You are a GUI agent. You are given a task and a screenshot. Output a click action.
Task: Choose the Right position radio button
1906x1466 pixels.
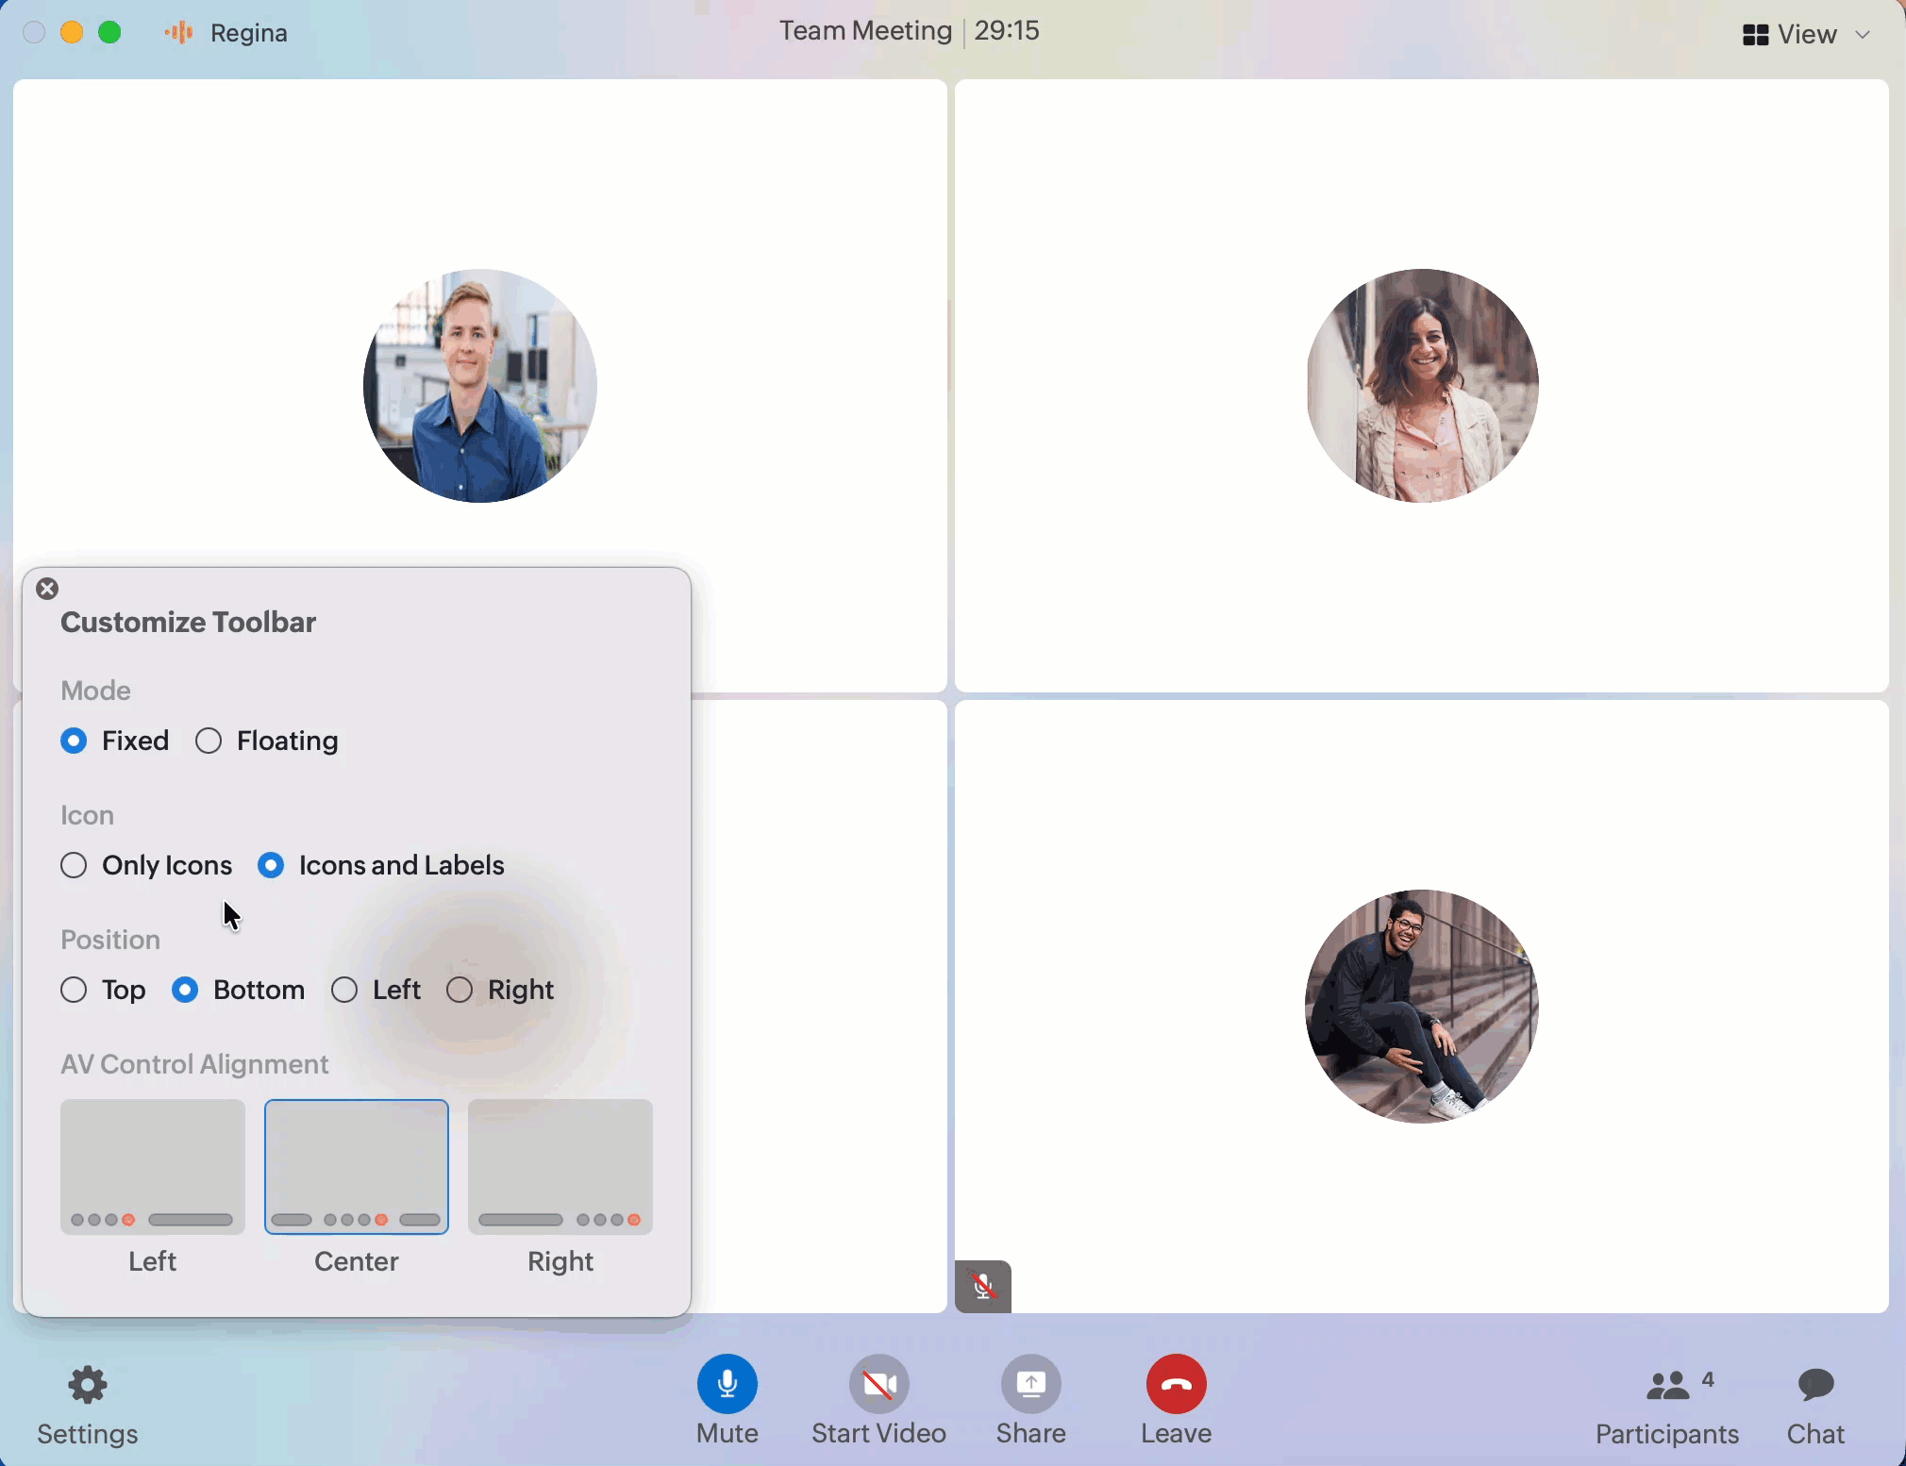pos(460,990)
